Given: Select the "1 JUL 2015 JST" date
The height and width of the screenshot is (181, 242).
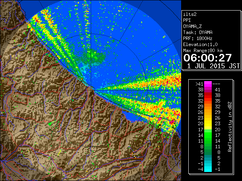Looking at the screenshot, I should [x=213, y=66].
